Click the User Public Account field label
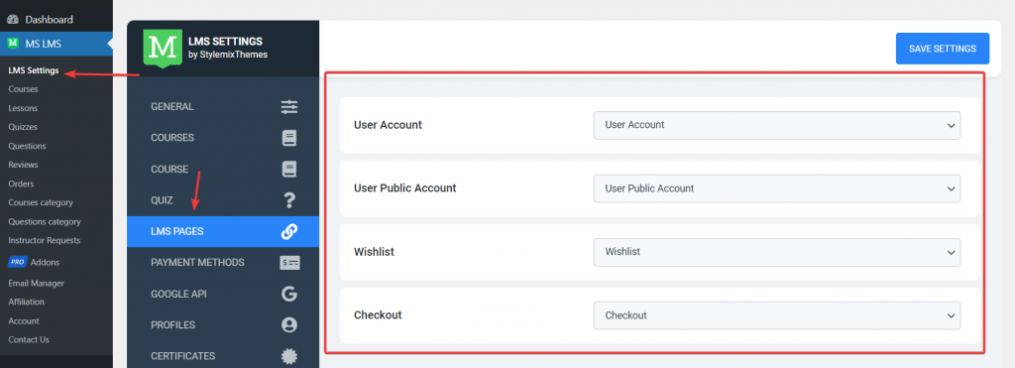This screenshot has width=1015, height=368. point(405,188)
